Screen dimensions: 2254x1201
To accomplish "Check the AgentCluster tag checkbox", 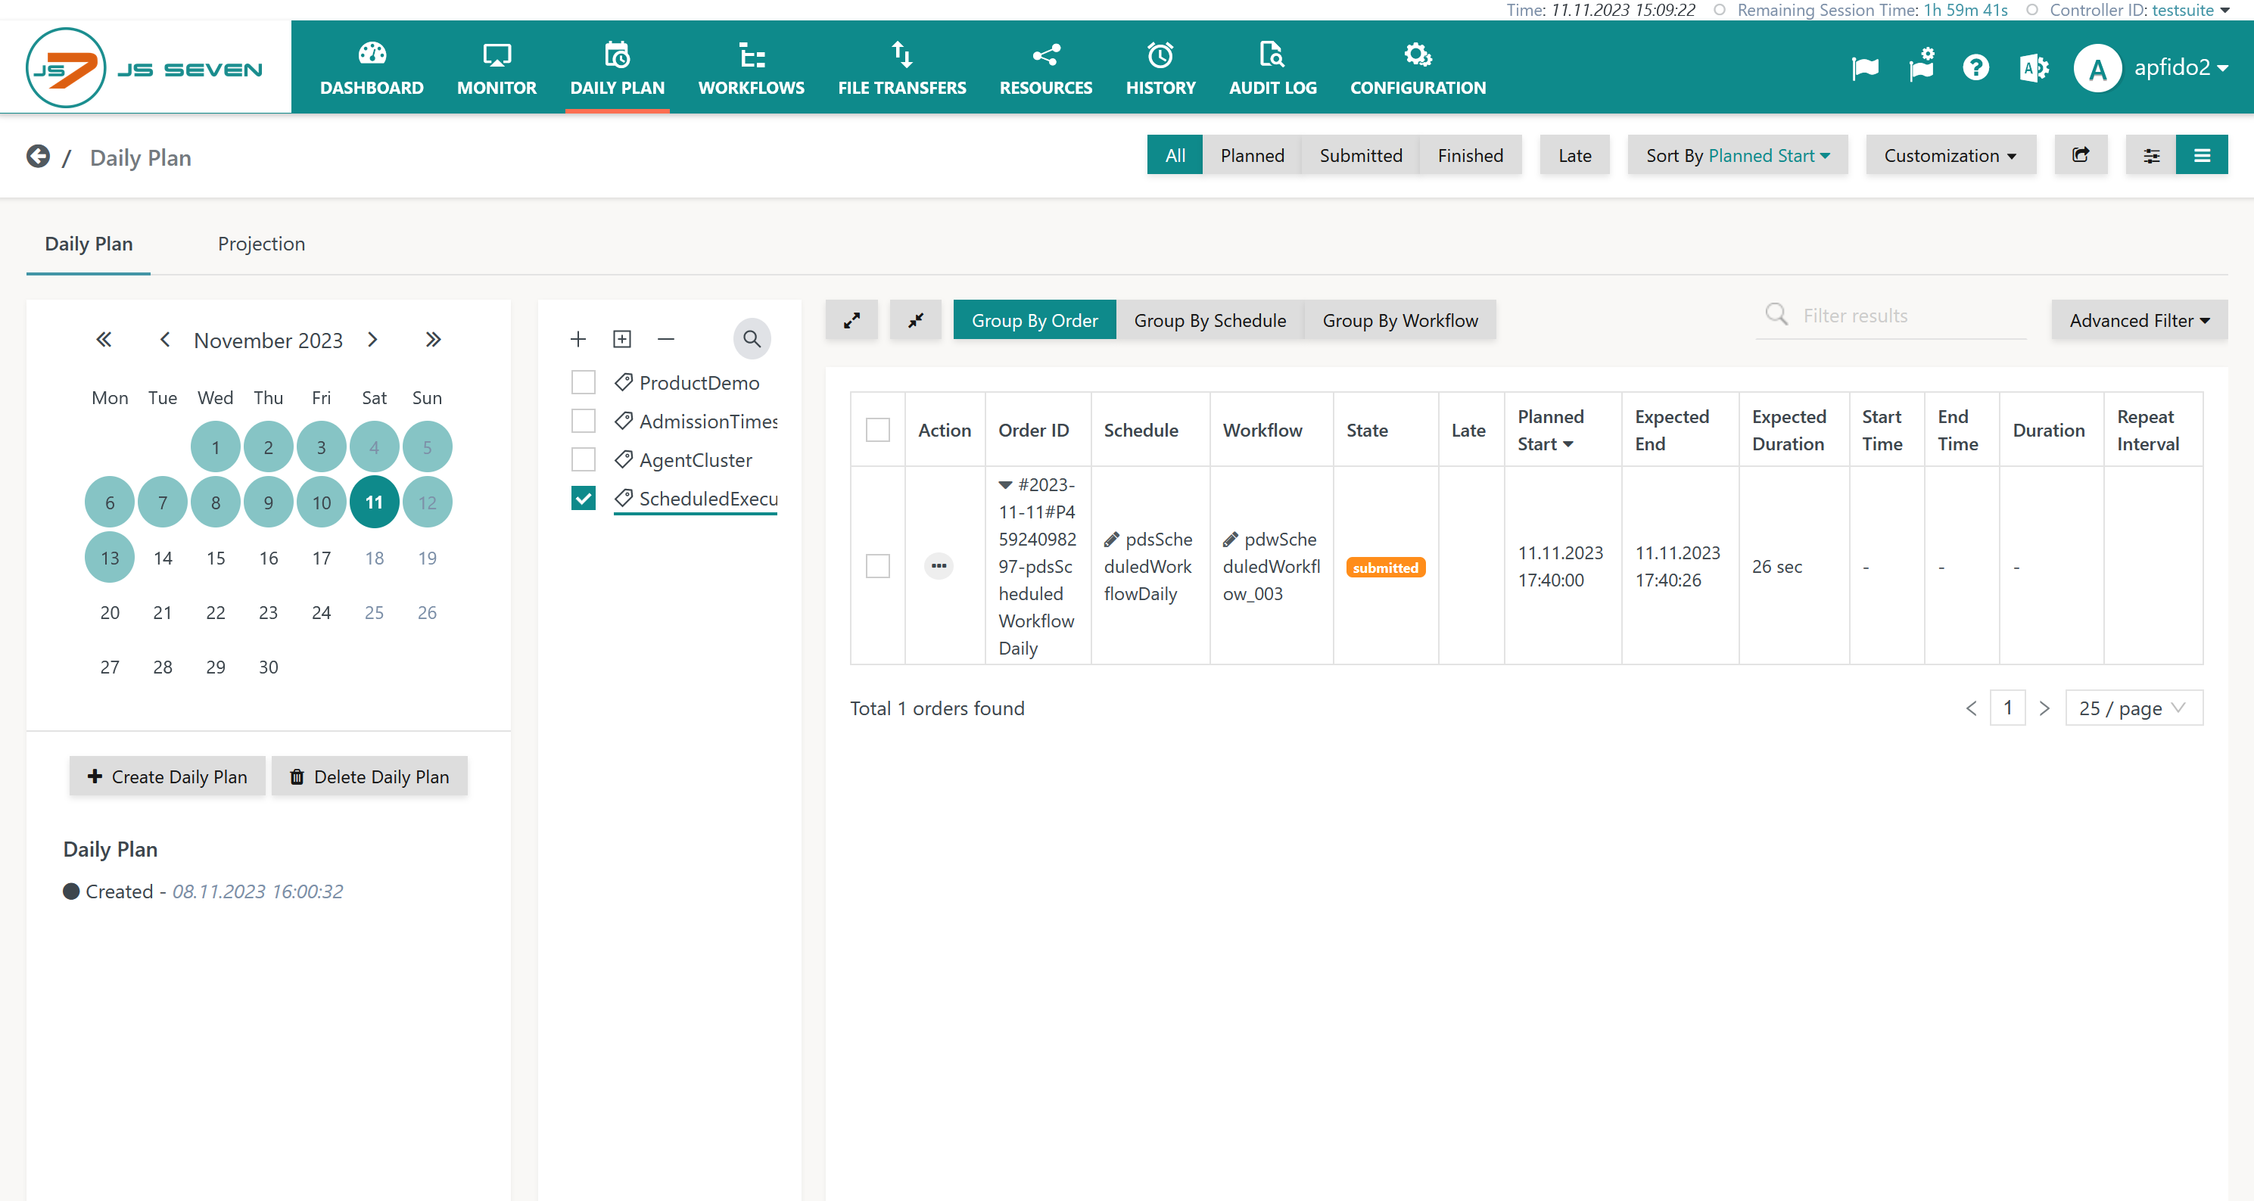I will tap(583, 459).
